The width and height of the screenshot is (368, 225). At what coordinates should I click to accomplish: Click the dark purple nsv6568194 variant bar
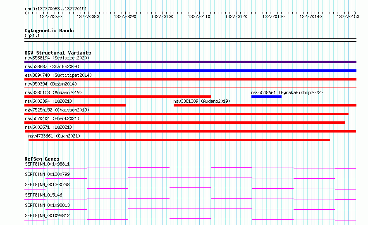pyautogui.click(x=190, y=62)
